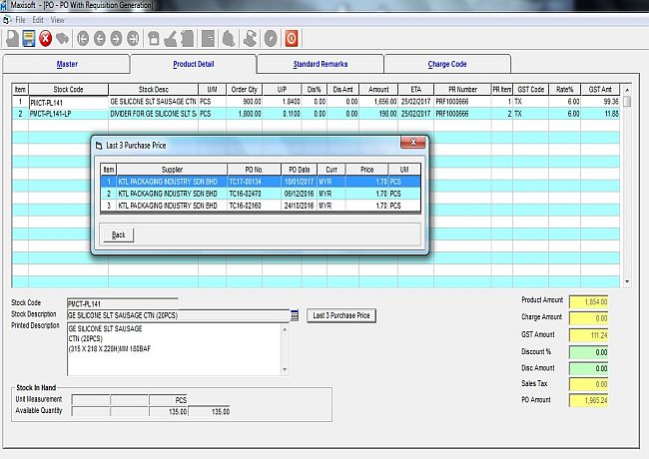Switch to the Standard Remarks tab
The height and width of the screenshot is (459, 649).
coord(320,64)
